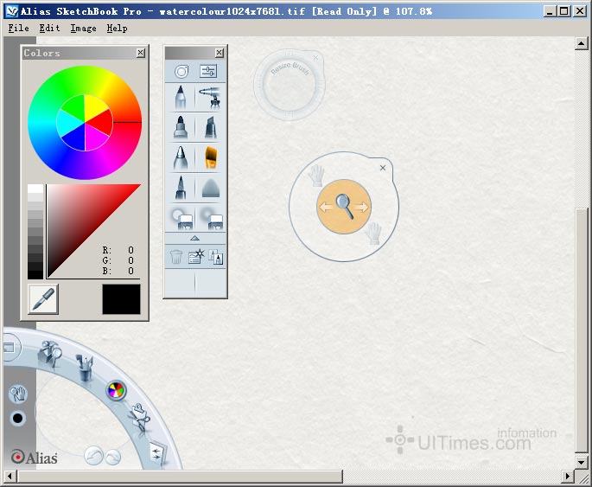The image size is (592, 487).
Task: Close the Resize Brush puck
Action: coord(316,58)
